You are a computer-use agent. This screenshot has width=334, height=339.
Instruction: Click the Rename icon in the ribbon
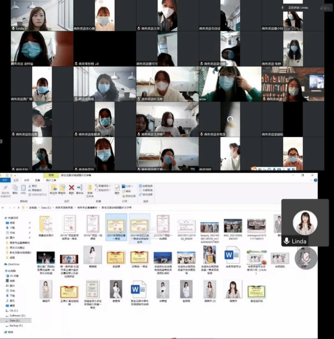coord(80,188)
